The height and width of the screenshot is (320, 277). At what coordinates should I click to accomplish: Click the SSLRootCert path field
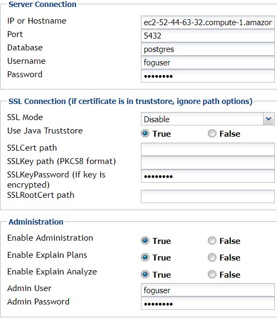(x=208, y=196)
